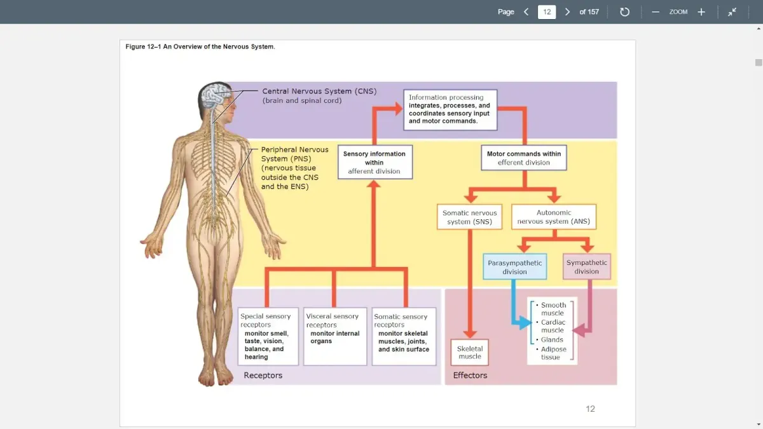763x429 pixels.
Task: Click the 'Autonomic nervous system (ANS)' box
Action: [x=554, y=217]
